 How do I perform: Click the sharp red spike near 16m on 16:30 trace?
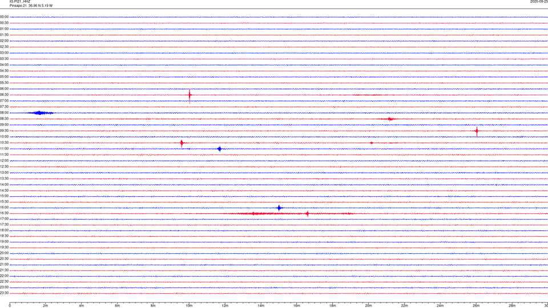pos(308,214)
